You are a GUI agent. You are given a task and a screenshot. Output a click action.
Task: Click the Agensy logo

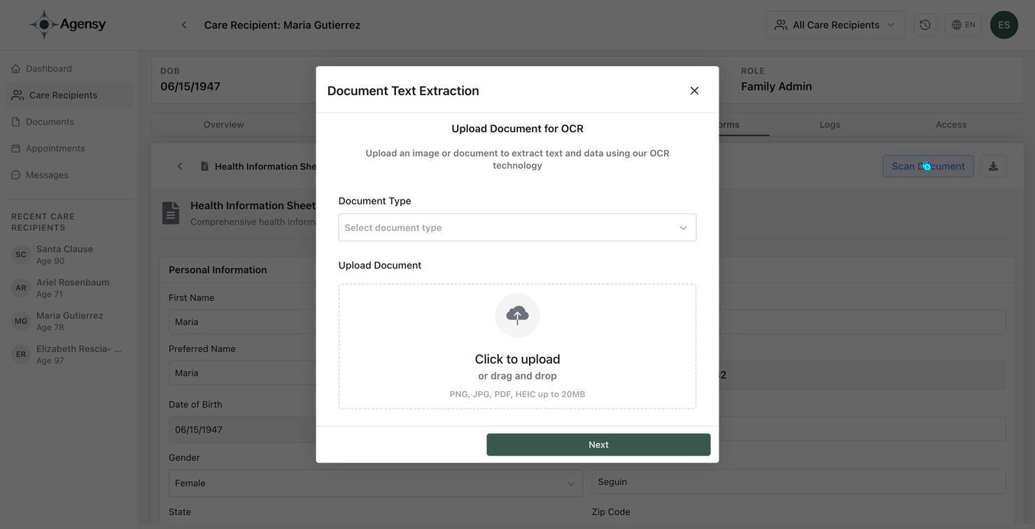click(68, 24)
